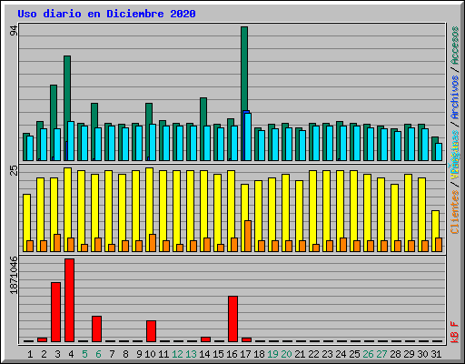Image resolution: width=465 pixels, height=364 pixels.
Task: Select the cyan Archivos bar on day 17
Action: (x=248, y=136)
